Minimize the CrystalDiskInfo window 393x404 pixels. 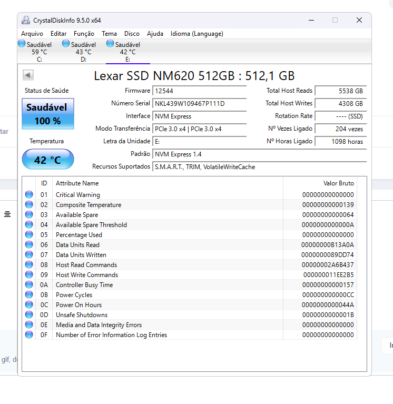pos(311,20)
